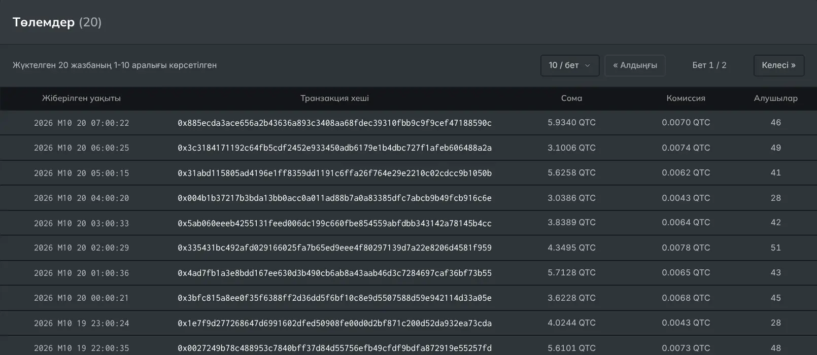Click the "« Алдыңғы" previous page button

[635, 65]
